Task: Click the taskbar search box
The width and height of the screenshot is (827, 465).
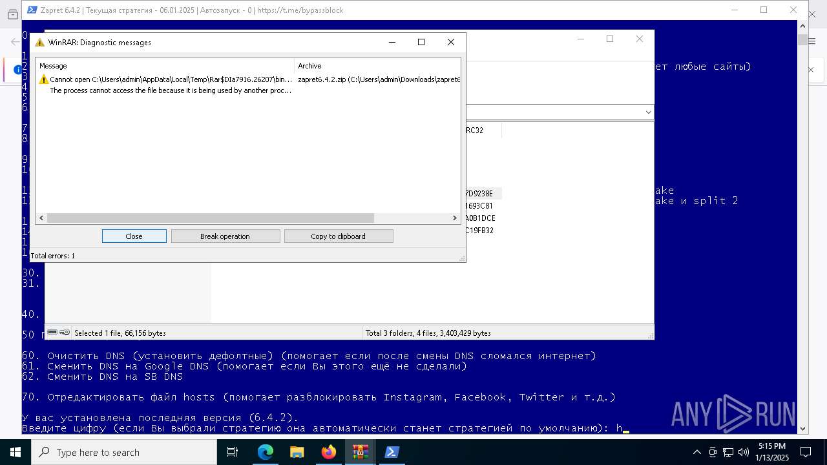Action: point(124,452)
